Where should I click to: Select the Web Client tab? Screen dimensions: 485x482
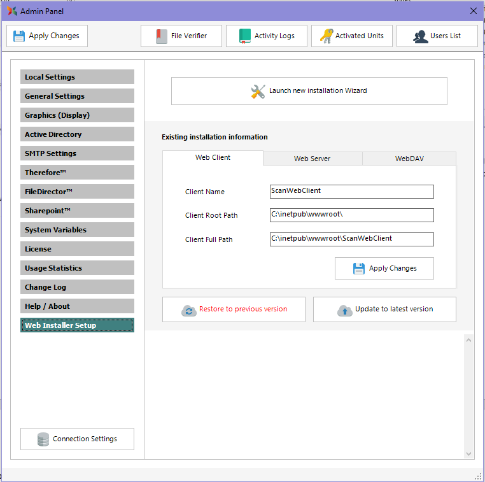(213, 157)
